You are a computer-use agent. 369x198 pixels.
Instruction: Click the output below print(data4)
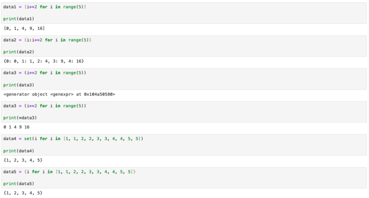click(23, 160)
